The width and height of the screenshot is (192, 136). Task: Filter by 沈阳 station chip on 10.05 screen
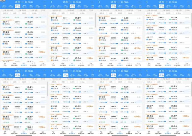tap(15, 82)
